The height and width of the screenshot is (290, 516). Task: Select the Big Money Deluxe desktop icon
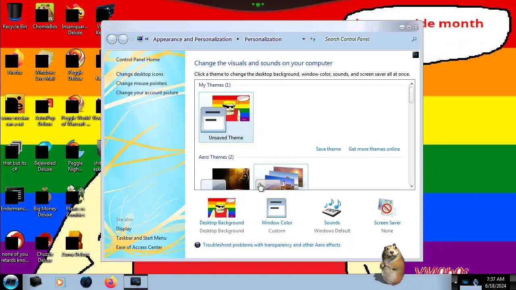coord(45,201)
